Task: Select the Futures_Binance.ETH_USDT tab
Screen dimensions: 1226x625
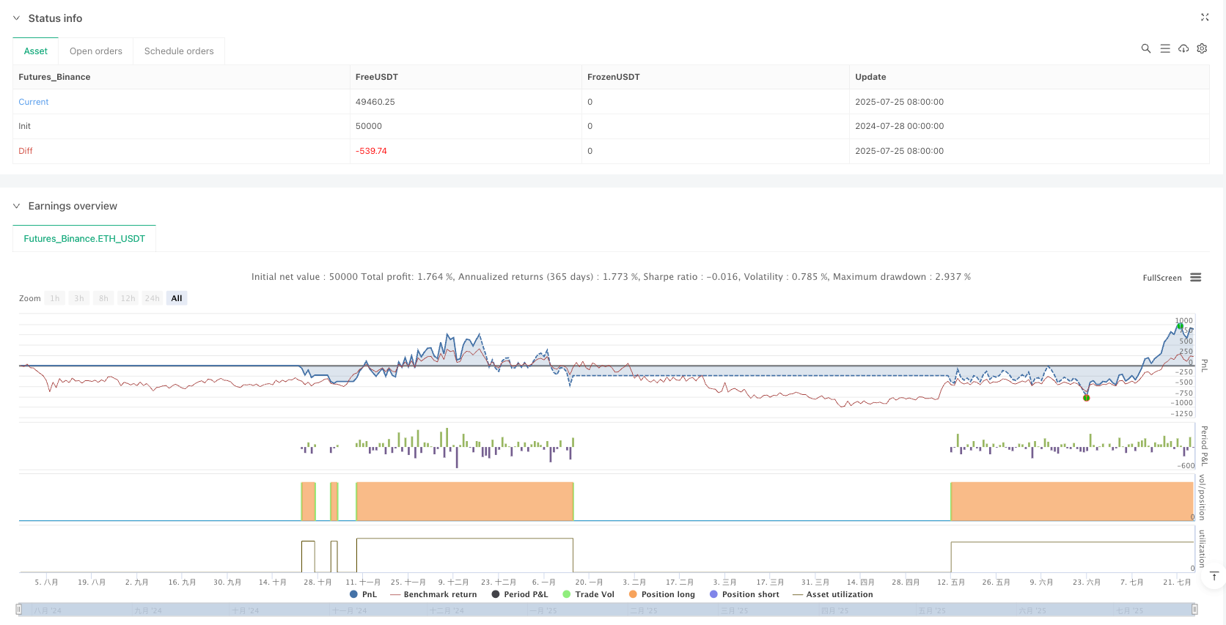Action: 84,239
